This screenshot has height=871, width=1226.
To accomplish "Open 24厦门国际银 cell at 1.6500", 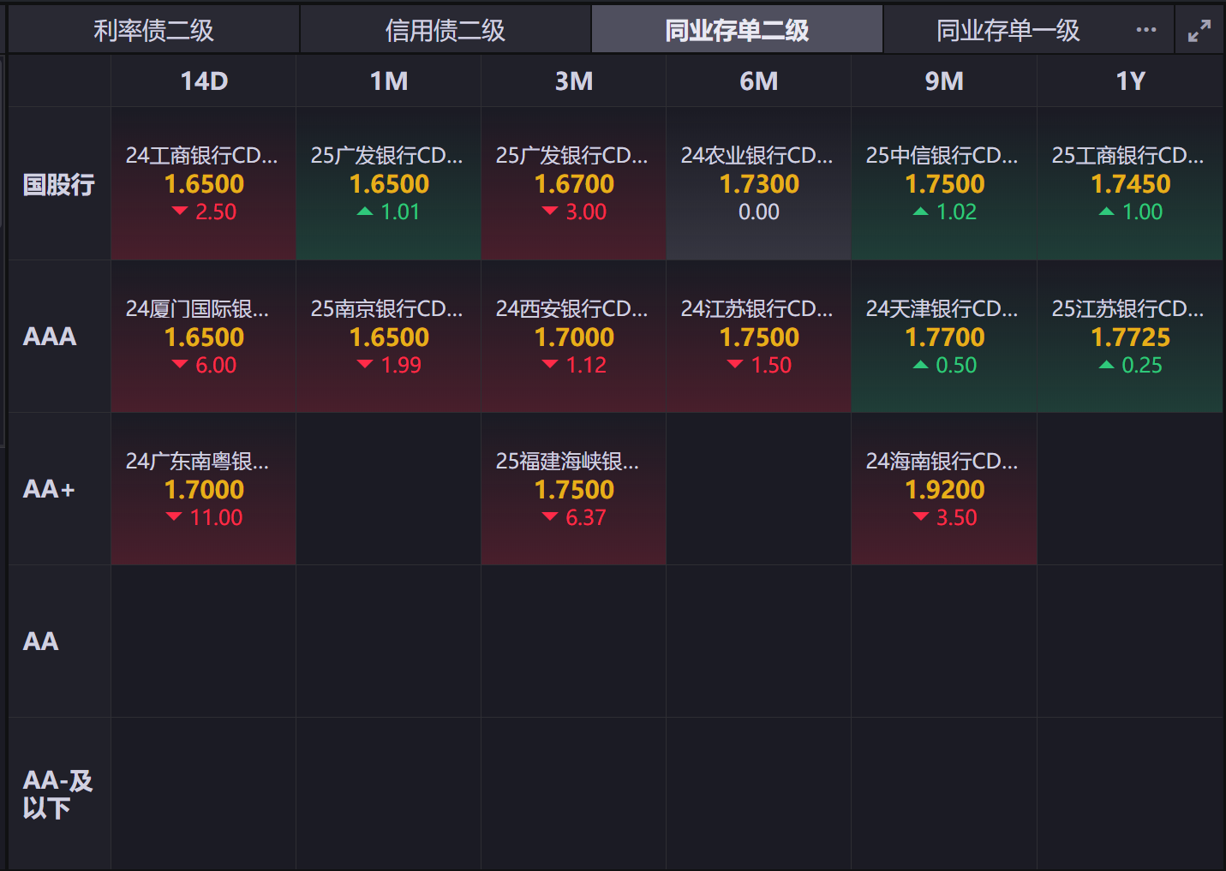I will 204,337.
